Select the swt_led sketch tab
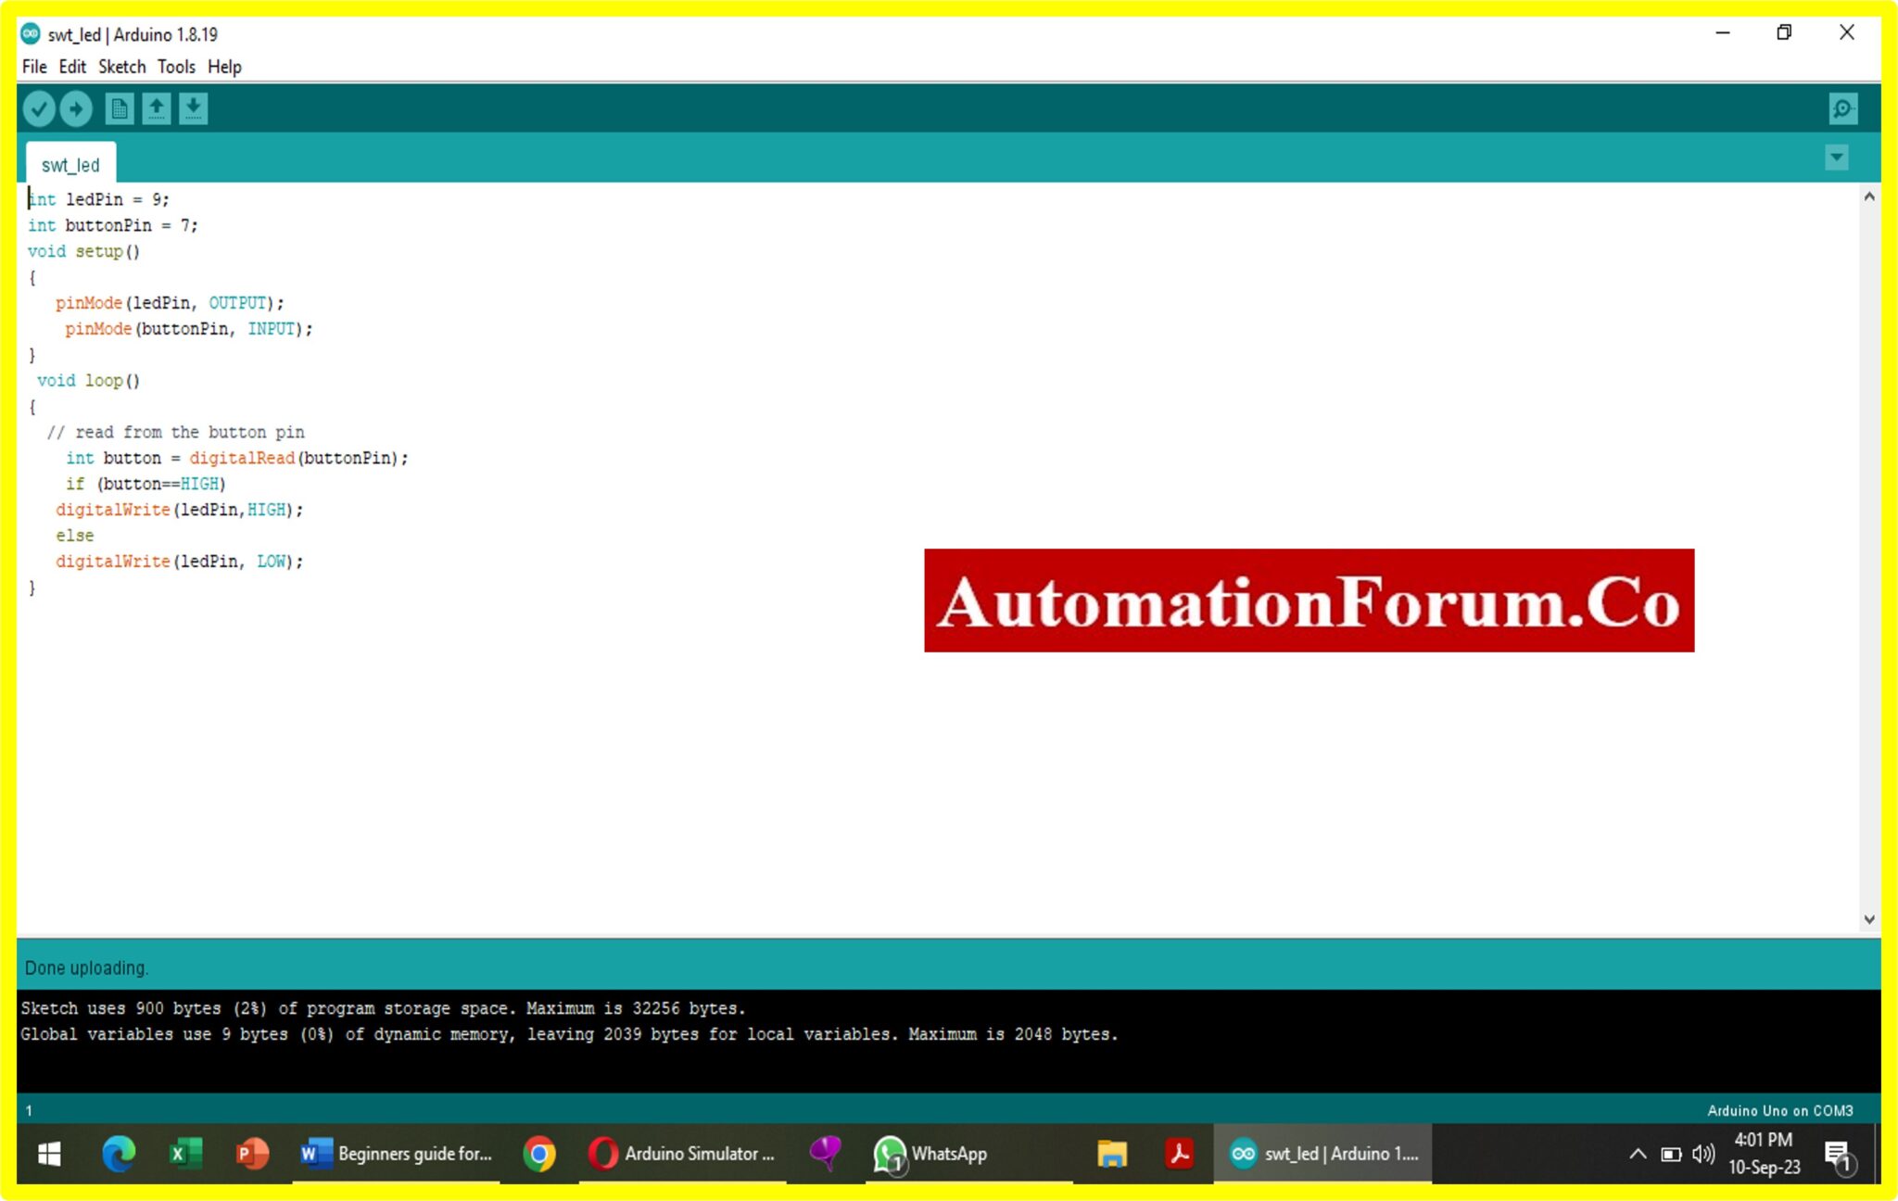This screenshot has width=1898, height=1201. click(x=71, y=164)
